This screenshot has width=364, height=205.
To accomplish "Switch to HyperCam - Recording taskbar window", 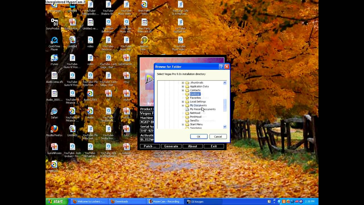I will click(165, 201).
